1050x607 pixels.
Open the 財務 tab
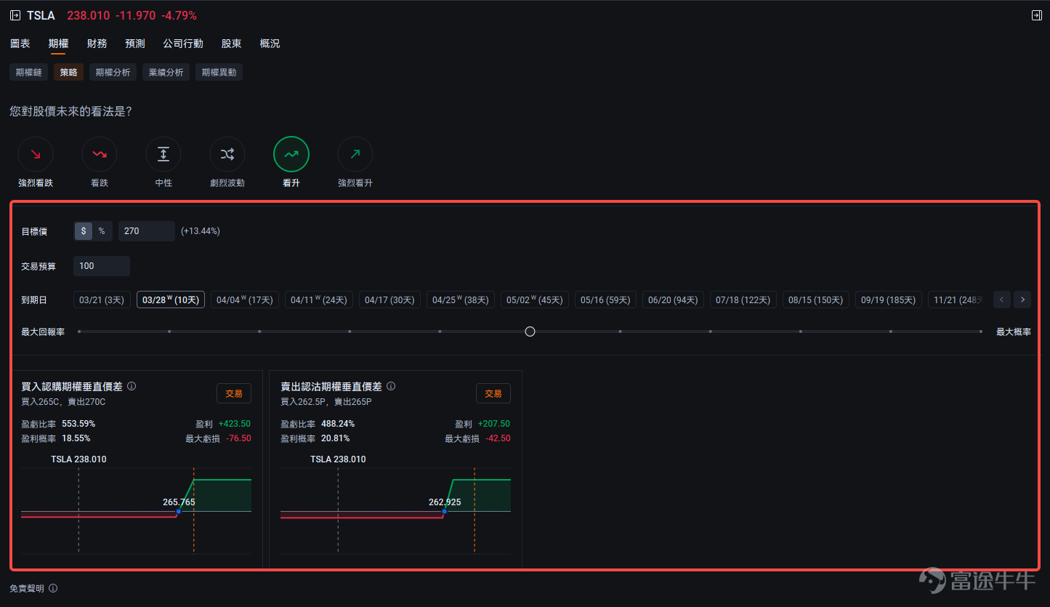coord(97,44)
